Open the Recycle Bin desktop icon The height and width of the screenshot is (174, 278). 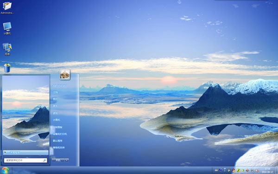click(x=7, y=68)
